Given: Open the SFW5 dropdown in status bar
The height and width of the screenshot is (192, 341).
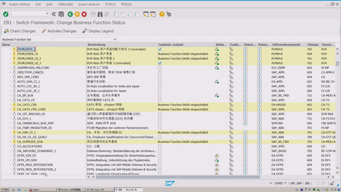Looking at the screenshot, I should 285,183.
